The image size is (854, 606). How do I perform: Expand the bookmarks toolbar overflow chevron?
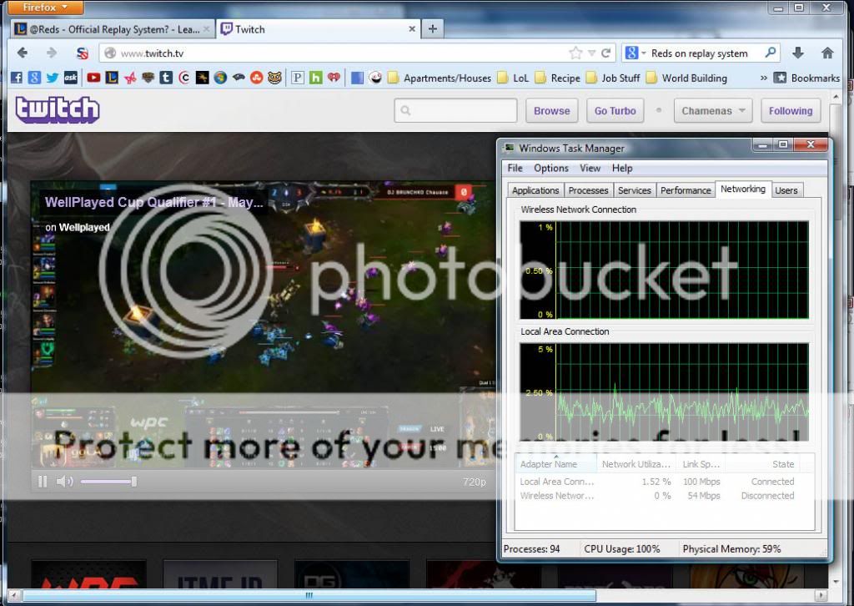pyautogui.click(x=763, y=78)
